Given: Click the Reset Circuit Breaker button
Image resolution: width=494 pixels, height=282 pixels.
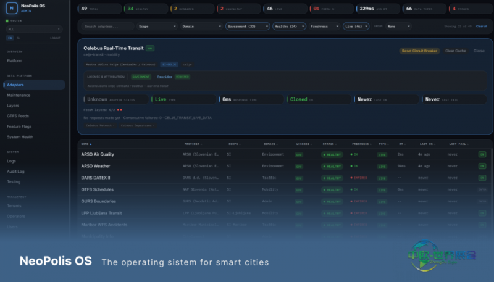Looking at the screenshot, I should (x=419, y=51).
